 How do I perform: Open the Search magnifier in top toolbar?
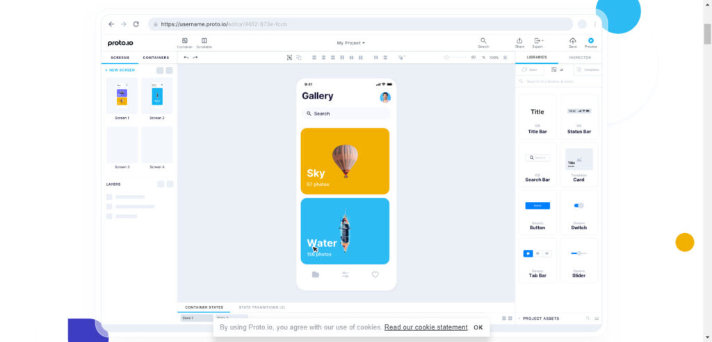coord(484,41)
